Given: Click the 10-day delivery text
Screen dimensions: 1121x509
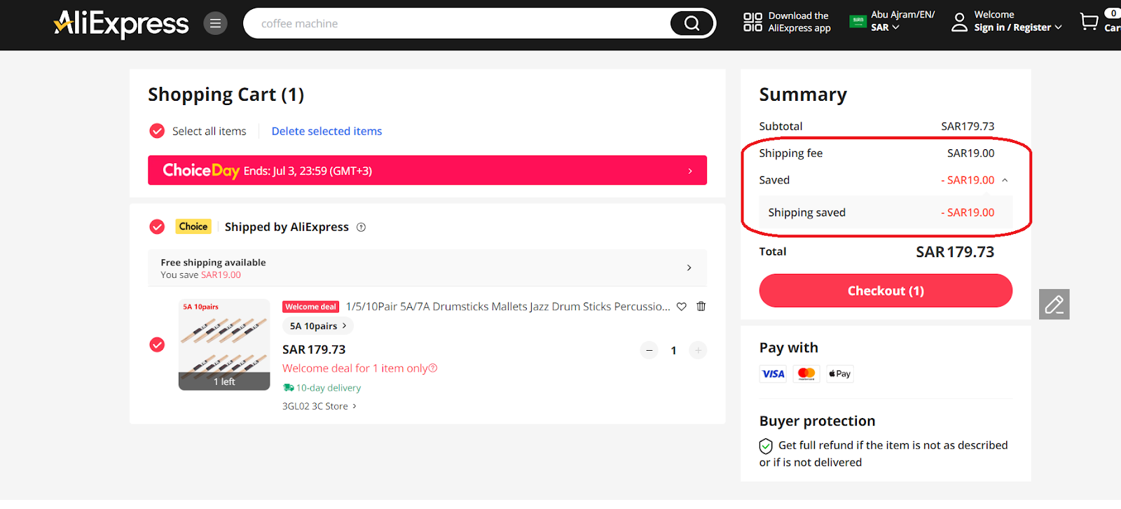Looking at the screenshot, I should [329, 388].
